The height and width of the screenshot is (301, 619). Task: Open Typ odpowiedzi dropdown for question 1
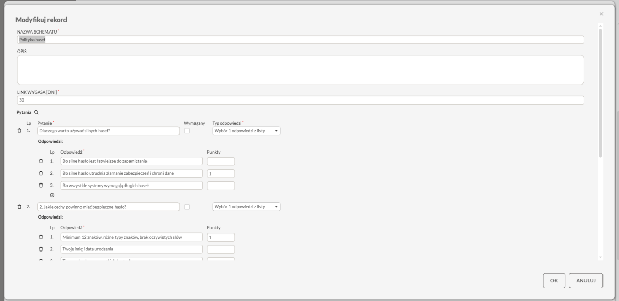point(246,131)
